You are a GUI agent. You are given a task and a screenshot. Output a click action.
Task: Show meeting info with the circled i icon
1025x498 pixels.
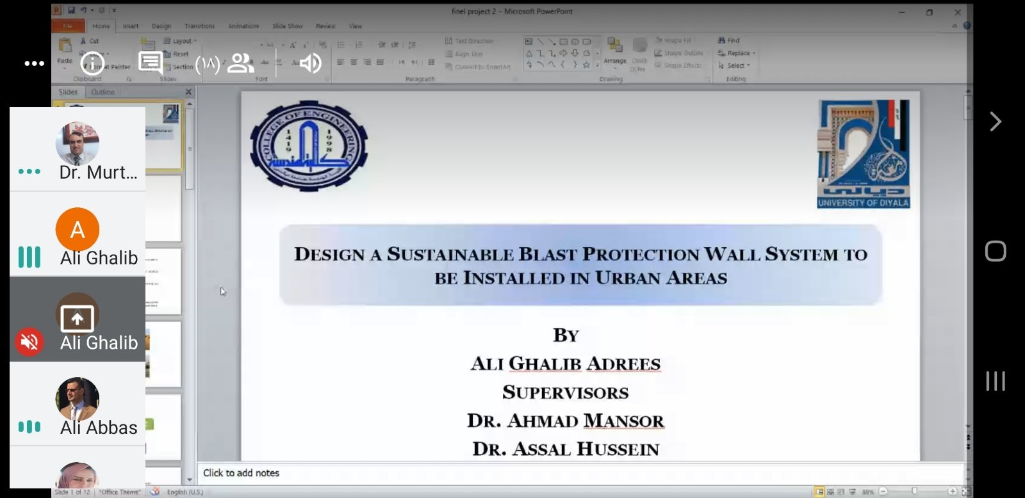93,63
